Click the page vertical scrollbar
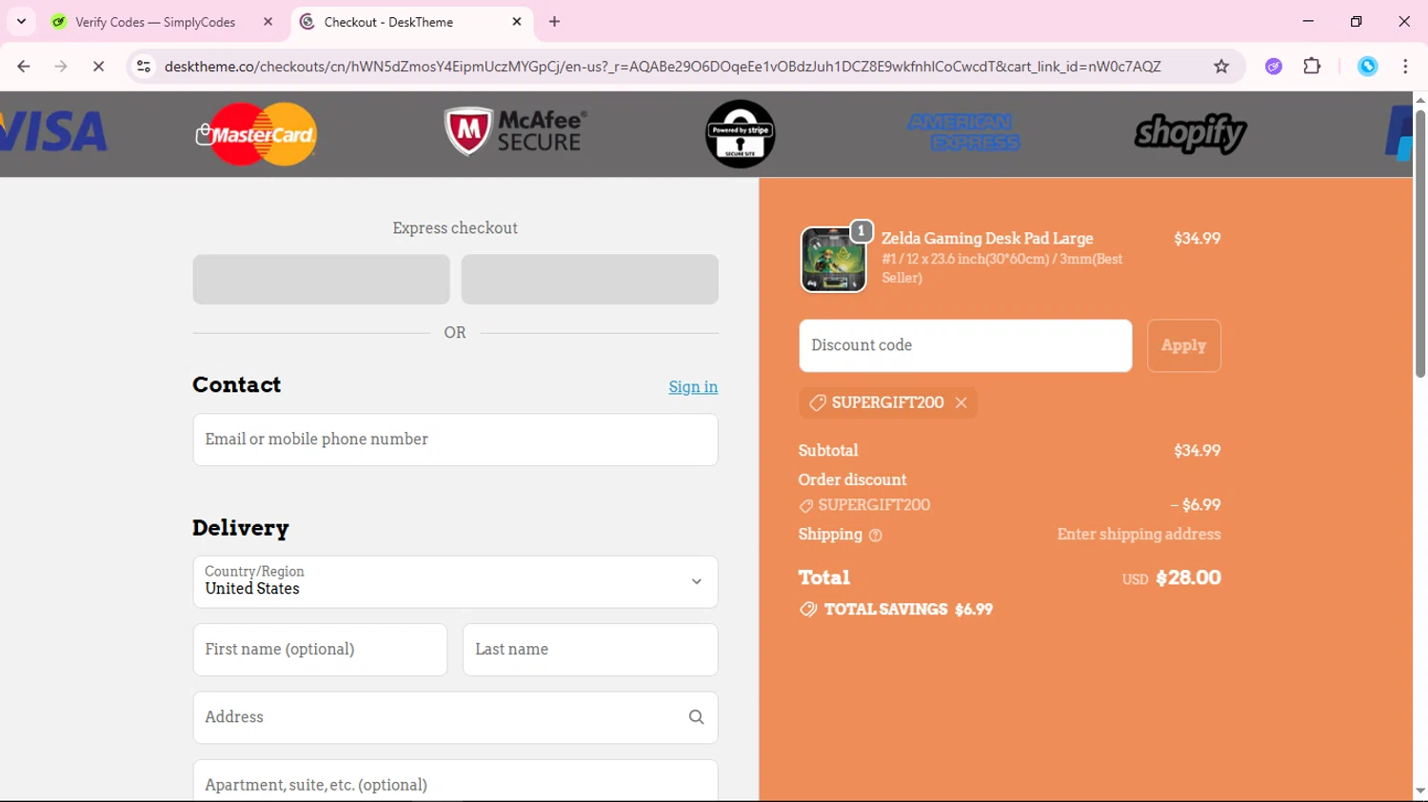The width and height of the screenshot is (1428, 802). click(1419, 245)
